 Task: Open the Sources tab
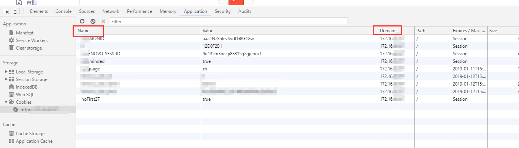tap(87, 11)
